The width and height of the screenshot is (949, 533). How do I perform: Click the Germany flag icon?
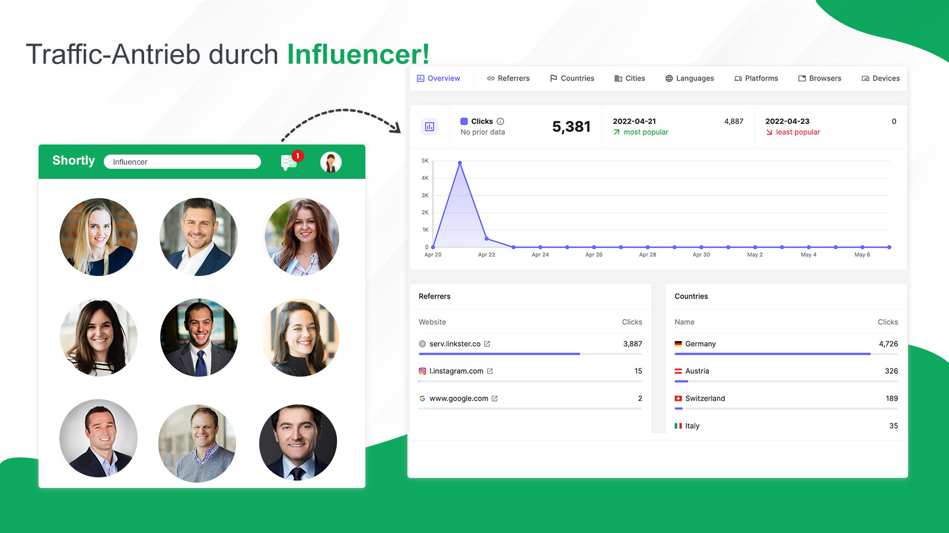(x=678, y=344)
